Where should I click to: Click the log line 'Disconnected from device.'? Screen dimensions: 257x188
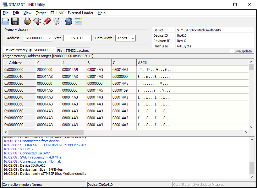tap(32, 141)
